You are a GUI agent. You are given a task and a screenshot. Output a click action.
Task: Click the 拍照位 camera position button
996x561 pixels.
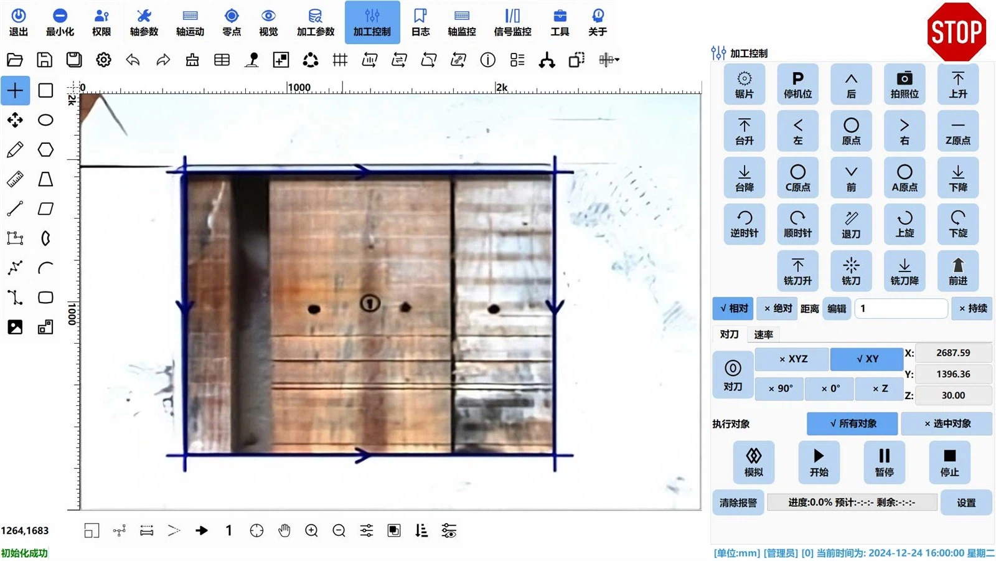tap(904, 84)
